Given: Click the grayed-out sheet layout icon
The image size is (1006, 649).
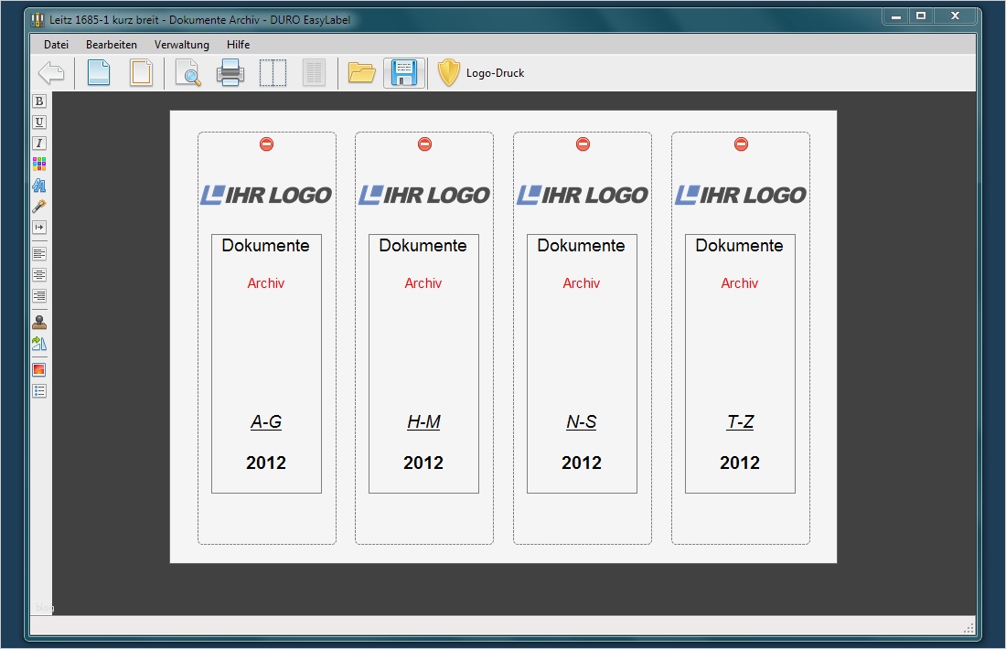Looking at the screenshot, I should [x=314, y=72].
